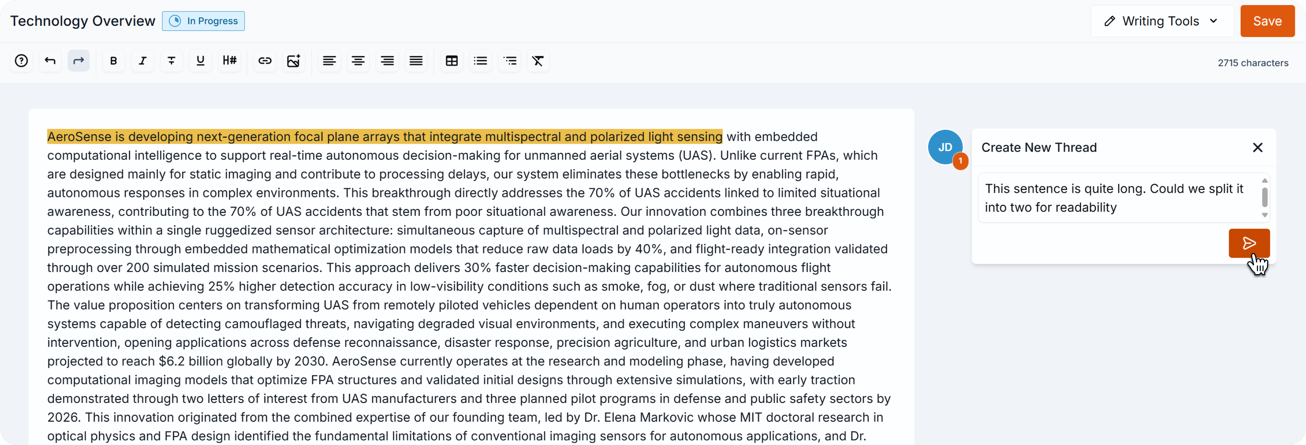Toggle italic formatting
This screenshot has height=445, width=1306.
143,61
